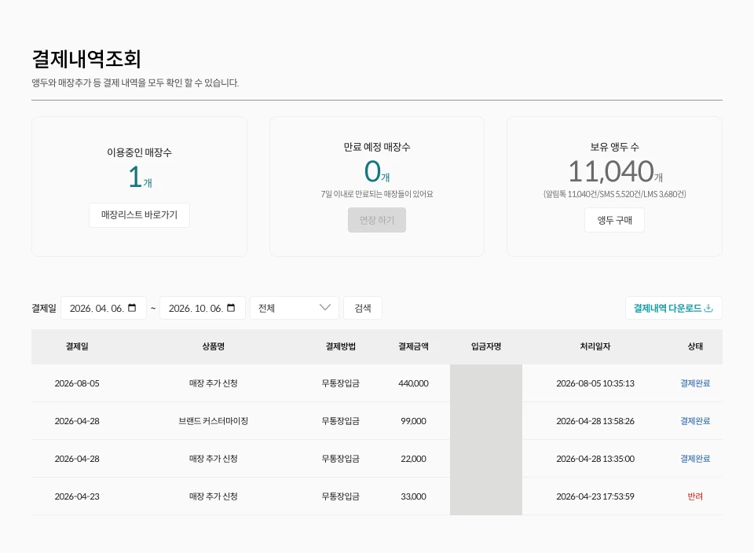Click the 상태 column header
Screen dimensions: 754x553
(695, 346)
